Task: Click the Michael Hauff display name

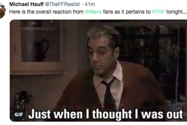Action: pyautogui.click(x=26, y=4)
